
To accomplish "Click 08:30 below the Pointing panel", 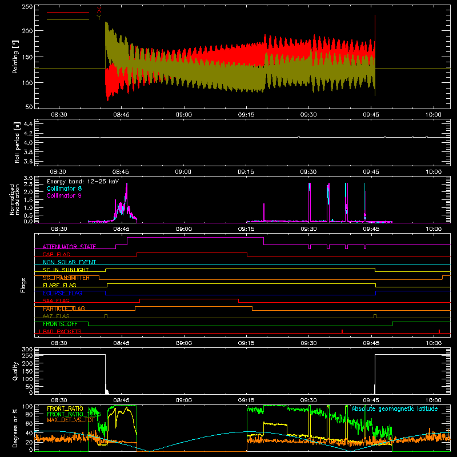I will (x=59, y=115).
